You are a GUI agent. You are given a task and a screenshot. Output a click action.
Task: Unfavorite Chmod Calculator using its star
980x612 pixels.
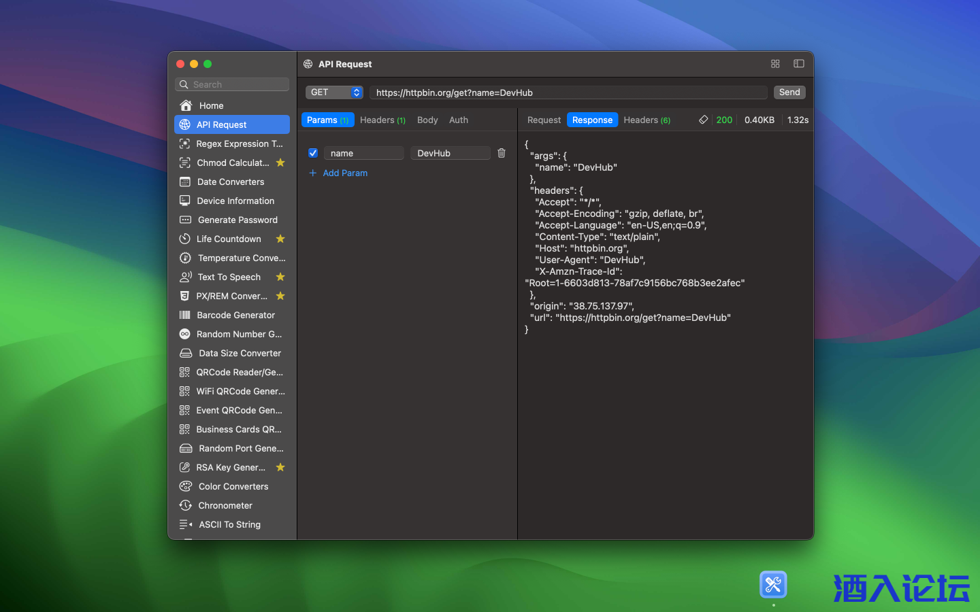coord(280,163)
